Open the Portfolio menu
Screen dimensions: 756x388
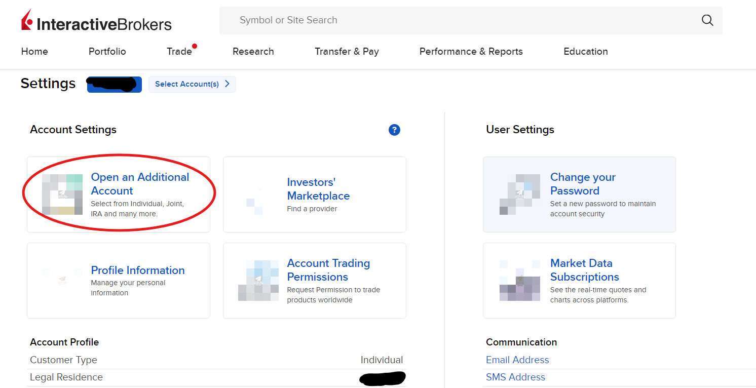click(x=107, y=52)
